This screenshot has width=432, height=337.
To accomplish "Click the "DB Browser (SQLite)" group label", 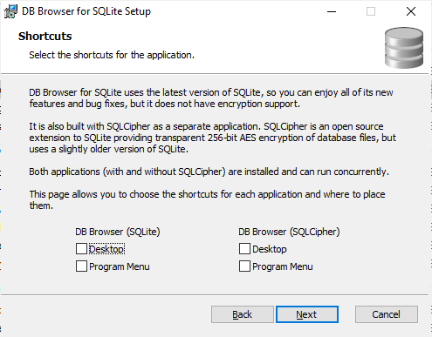I will coord(118,232).
